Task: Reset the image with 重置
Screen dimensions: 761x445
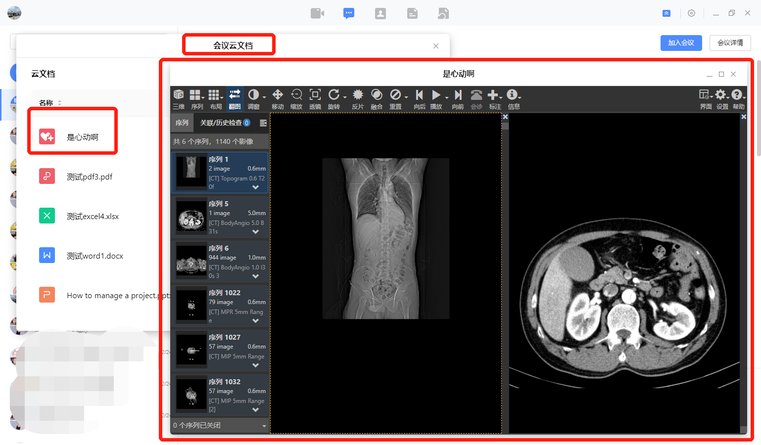Action: [x=395, y=98]
